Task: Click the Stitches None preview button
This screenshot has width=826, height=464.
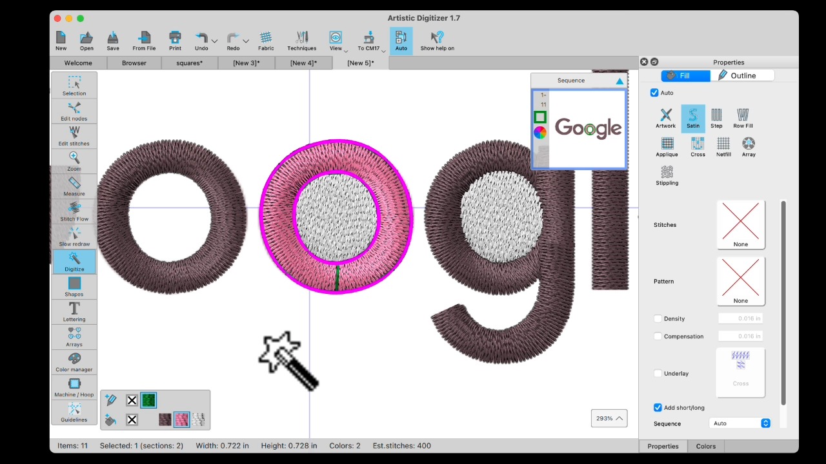Action: coord(741,224)
